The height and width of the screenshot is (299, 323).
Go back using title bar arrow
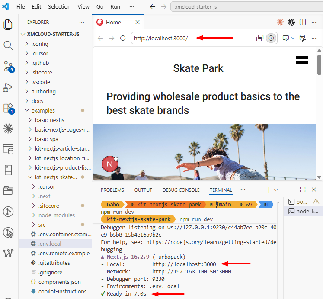(153, 7)
